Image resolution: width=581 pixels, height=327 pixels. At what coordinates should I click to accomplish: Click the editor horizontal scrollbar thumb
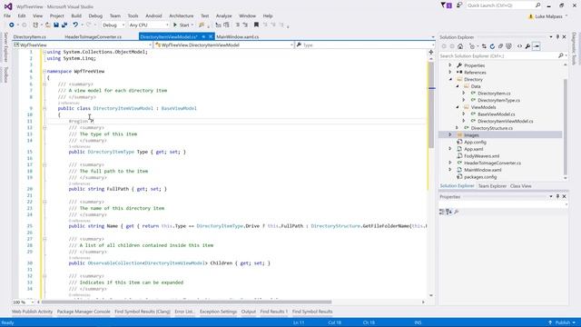(186, 302)
